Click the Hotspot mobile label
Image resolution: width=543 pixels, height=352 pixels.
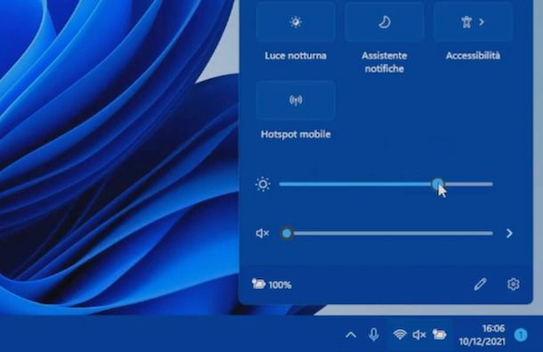tap(296, 134)
